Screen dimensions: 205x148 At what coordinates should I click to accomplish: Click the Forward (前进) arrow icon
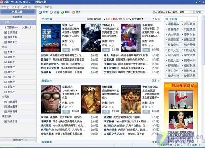coord(51,12)
